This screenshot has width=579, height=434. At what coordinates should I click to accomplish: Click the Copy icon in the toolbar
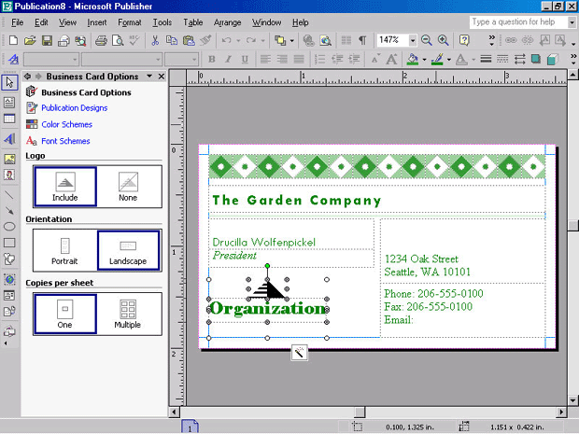click(172, 40)
